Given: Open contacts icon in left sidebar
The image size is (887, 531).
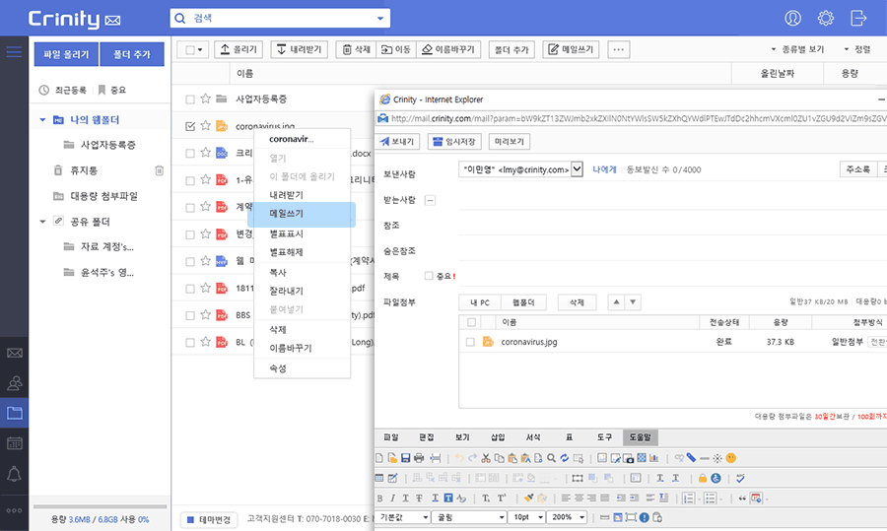Looking at the screenshot, I should tap(14, 383).
